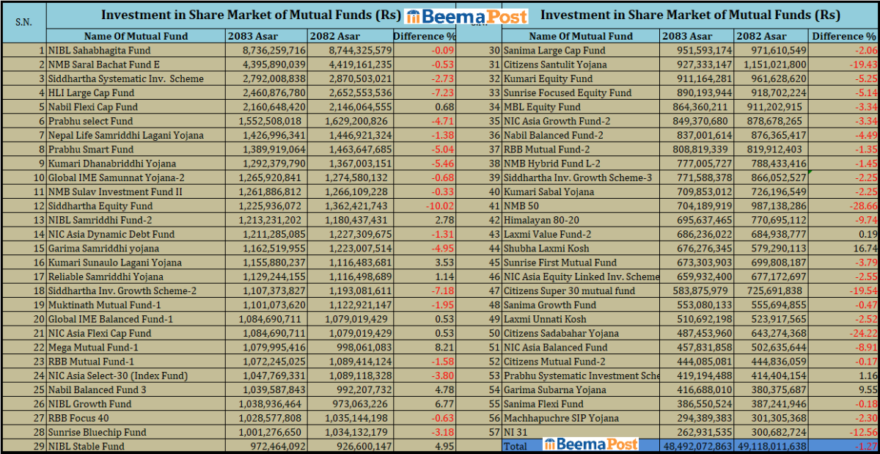Select the NIC Asia Flexi Cap Fund cell
The height and width of the screenshot is (454, 880).
pos(136,333)
